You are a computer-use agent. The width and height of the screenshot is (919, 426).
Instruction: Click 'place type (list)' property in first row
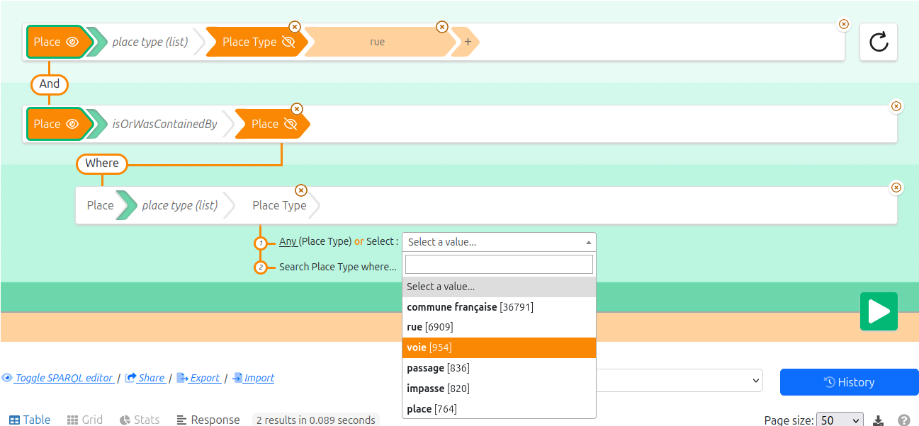coord(150,42)
